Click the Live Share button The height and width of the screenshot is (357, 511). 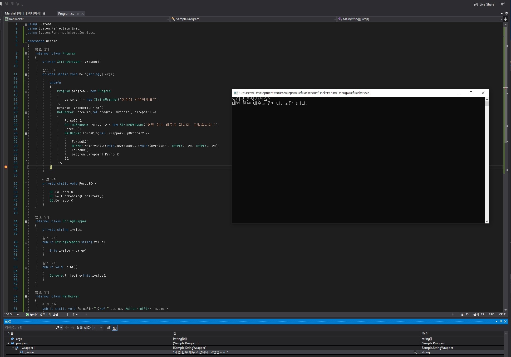484,4
